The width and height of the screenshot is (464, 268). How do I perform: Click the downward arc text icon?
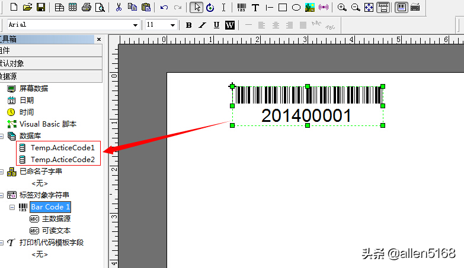point(330,27)
